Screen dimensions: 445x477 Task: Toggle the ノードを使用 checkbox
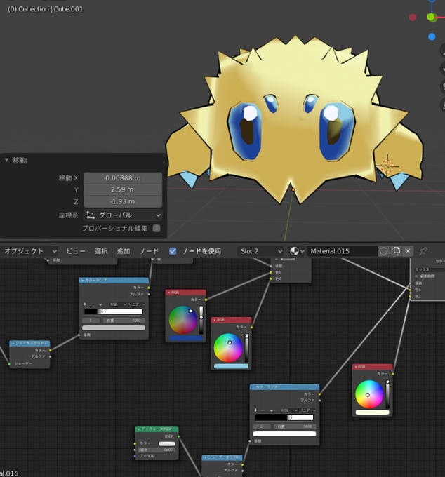[x=173, y=251]
